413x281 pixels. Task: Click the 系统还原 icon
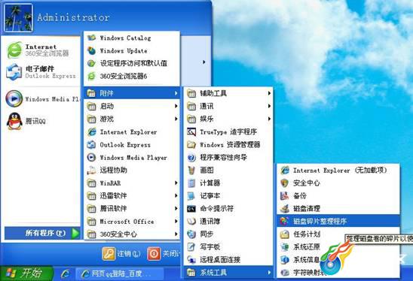tap(284, 247)
